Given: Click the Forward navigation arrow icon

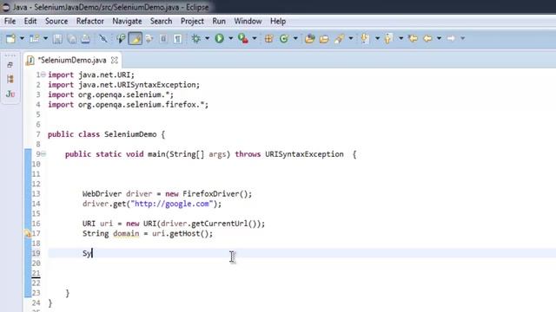Looking at the screenshot, I should [451, 38].
